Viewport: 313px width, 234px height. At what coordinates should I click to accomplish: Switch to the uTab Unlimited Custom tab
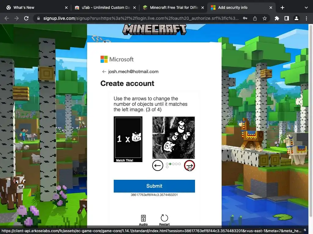coord(105,8)
